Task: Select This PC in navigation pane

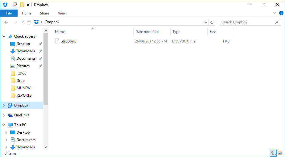Action: click(x=20, y=125)
